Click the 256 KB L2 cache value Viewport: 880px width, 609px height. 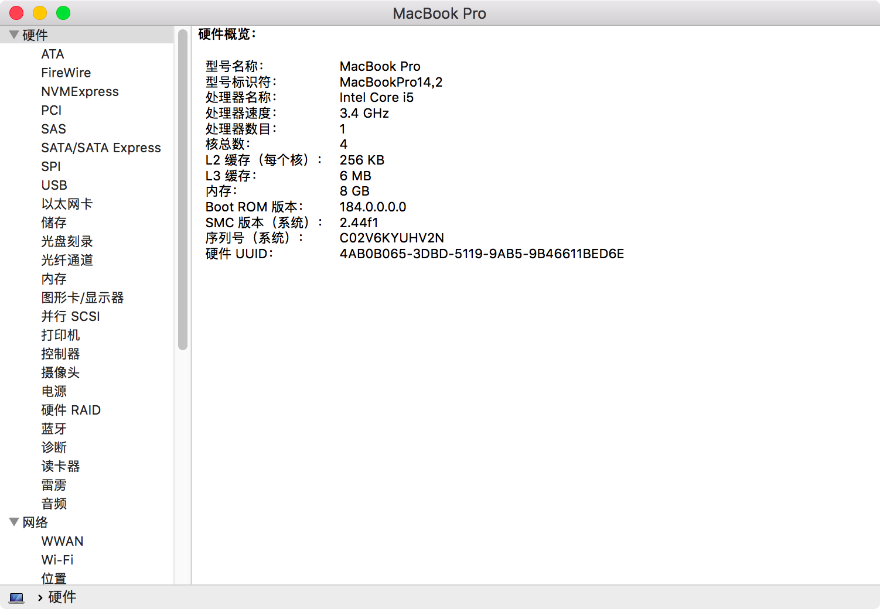coord(362,160)
